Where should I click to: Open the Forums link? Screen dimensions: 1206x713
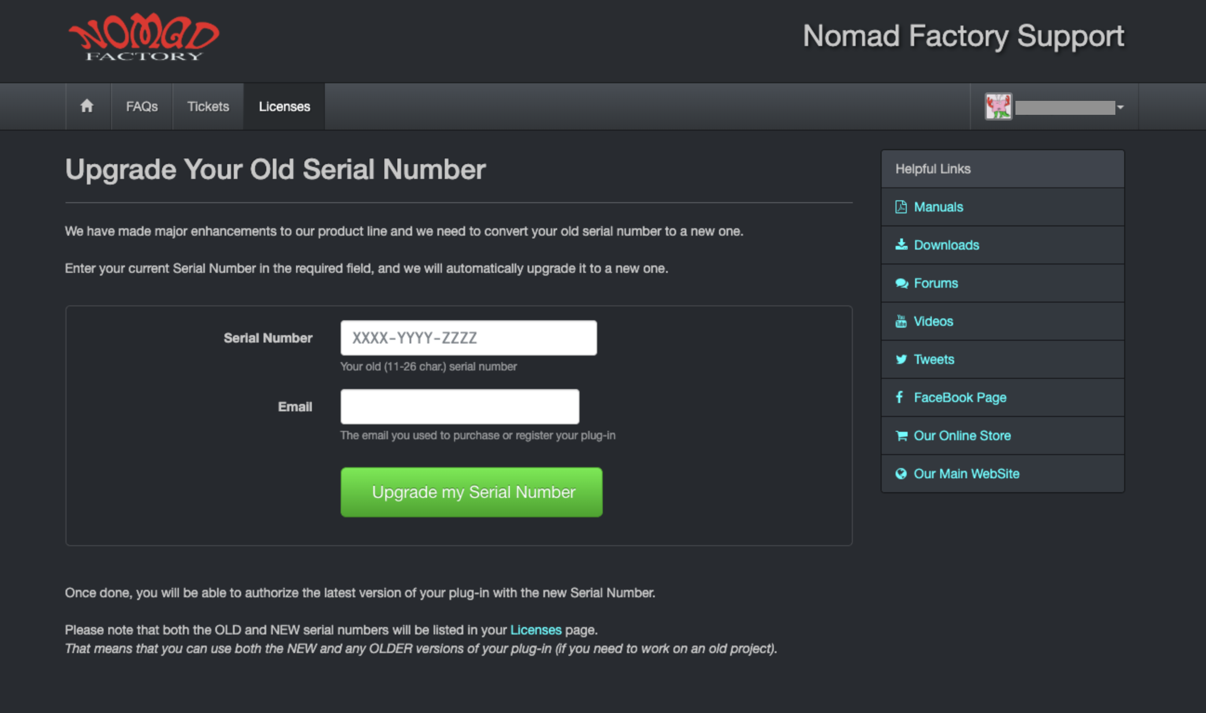[x=936, y=283]
